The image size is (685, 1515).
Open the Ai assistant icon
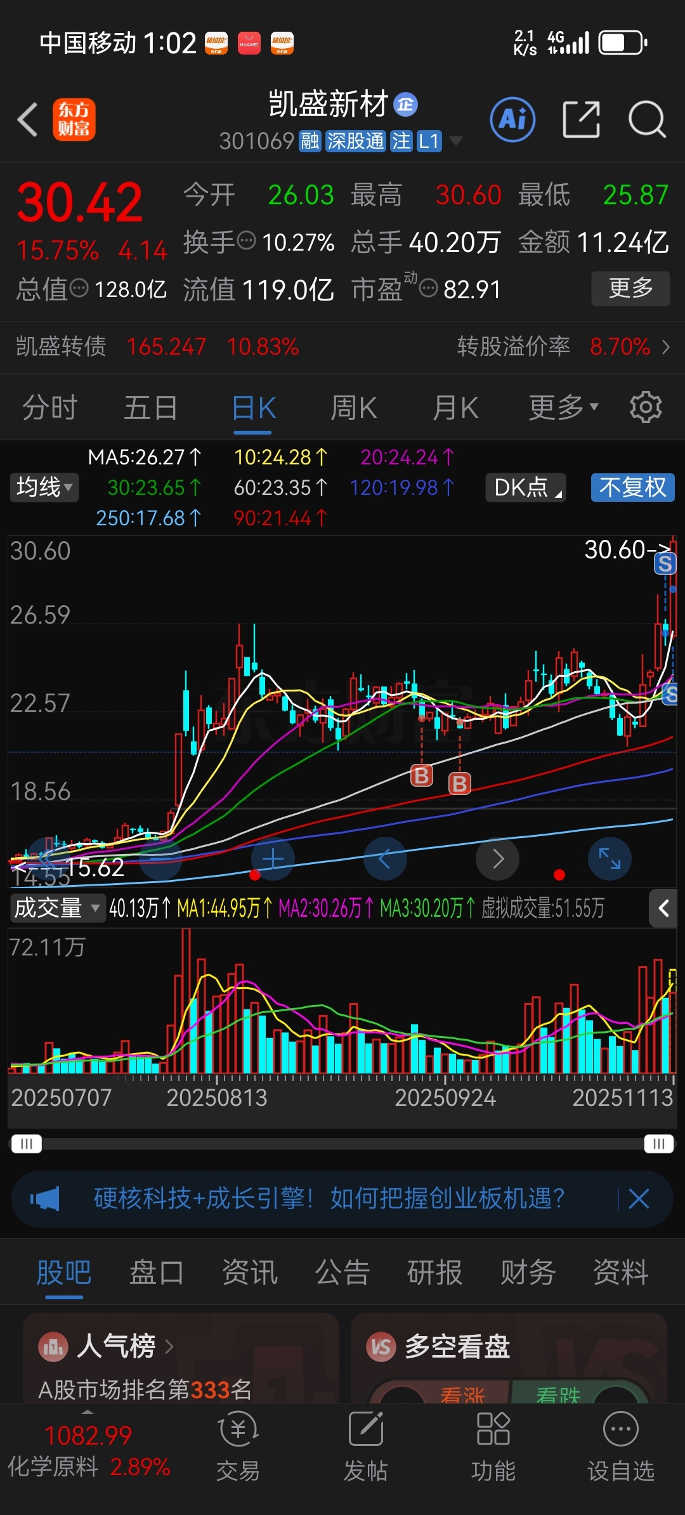pos(512,119)
